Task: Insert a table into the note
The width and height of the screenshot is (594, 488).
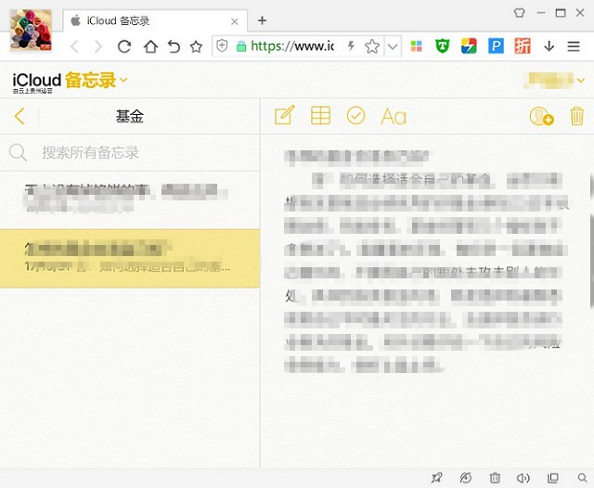Action: (x=320, y=115)
